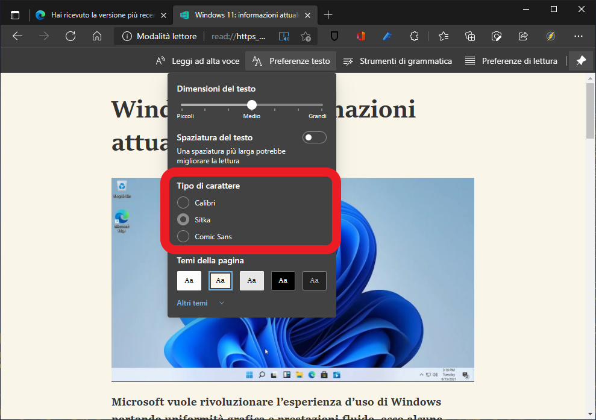The height and width of the screenshot is (420, 596).
Task: Open 'Strumenti di grammatica' tools
Action: [x=398, y=61]
